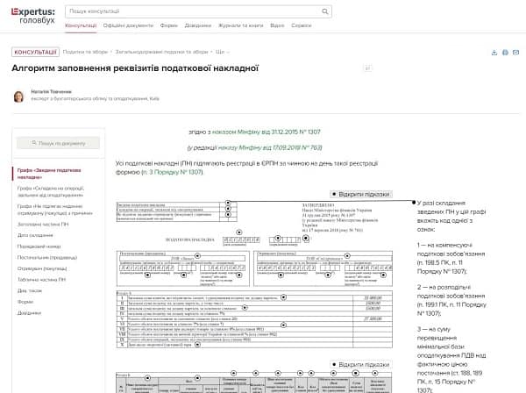
Task: Jump to 'Отримувач (покупець)' section
Action: (x=42, y=268)
